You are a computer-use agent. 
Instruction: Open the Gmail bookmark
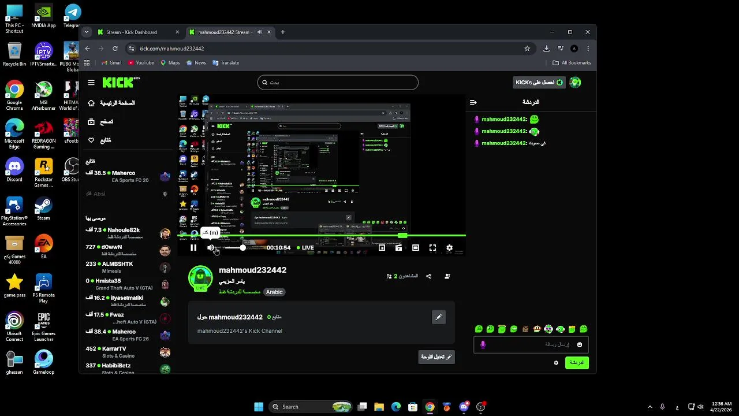(111, 63)
